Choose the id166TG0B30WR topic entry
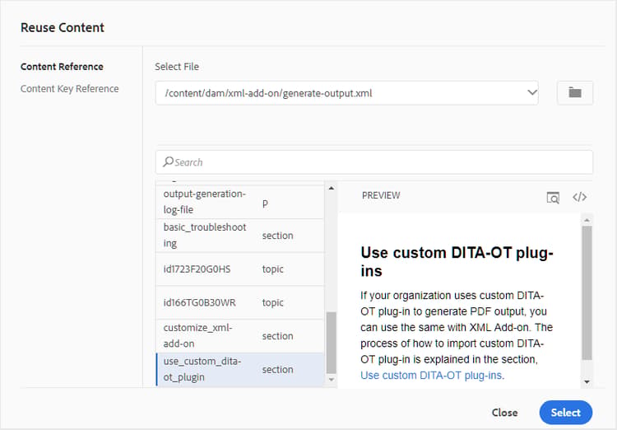The width and height of the screenshot is (617, 430). (x=239, y=302)
